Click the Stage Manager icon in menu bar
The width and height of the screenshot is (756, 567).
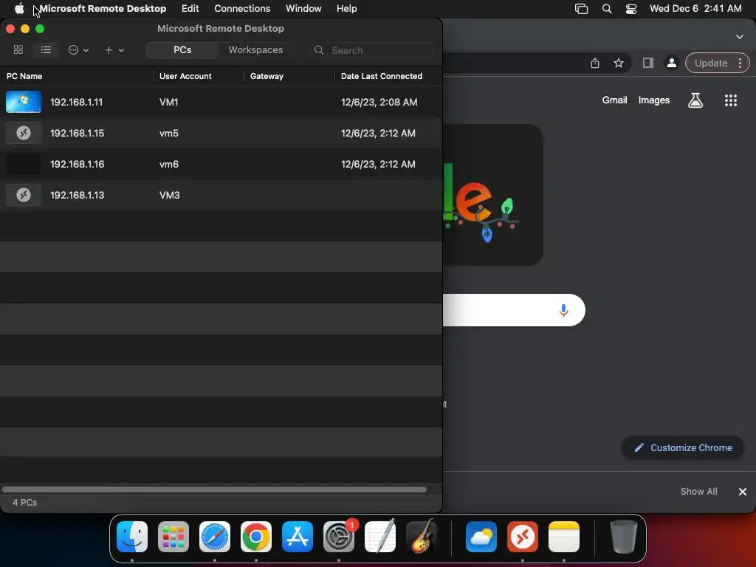(582, 9)
